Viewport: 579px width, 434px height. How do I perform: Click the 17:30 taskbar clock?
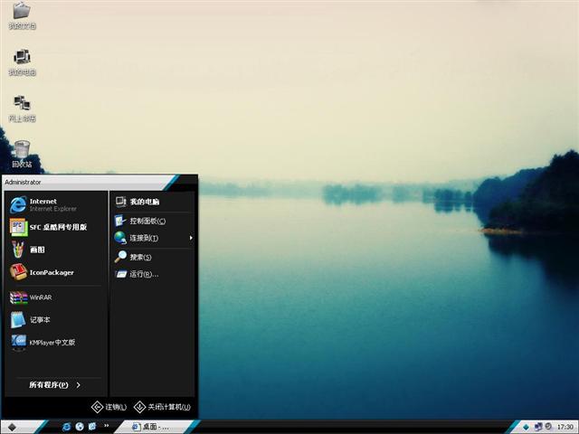pyautogui.click(x=565, y=427)
